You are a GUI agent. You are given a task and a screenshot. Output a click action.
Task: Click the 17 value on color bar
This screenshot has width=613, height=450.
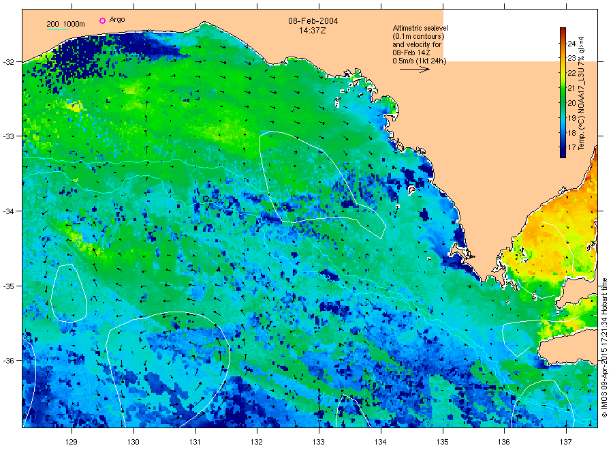(x=571, y=147)
